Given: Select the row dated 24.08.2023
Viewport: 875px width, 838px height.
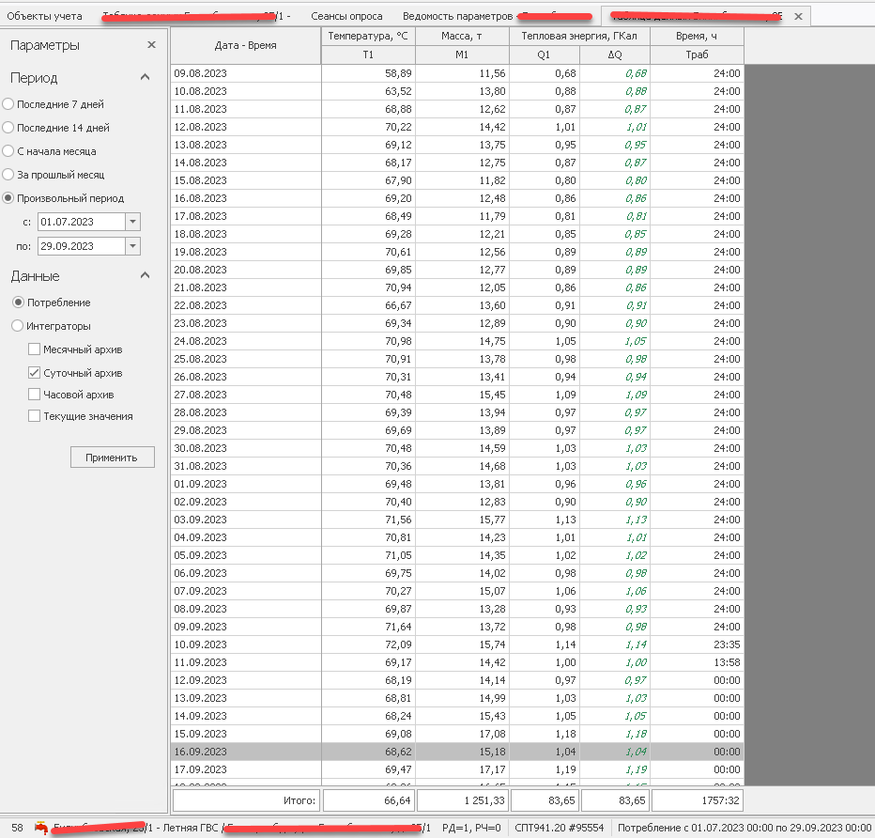Looking at the screenshot, I should [457, 341].
